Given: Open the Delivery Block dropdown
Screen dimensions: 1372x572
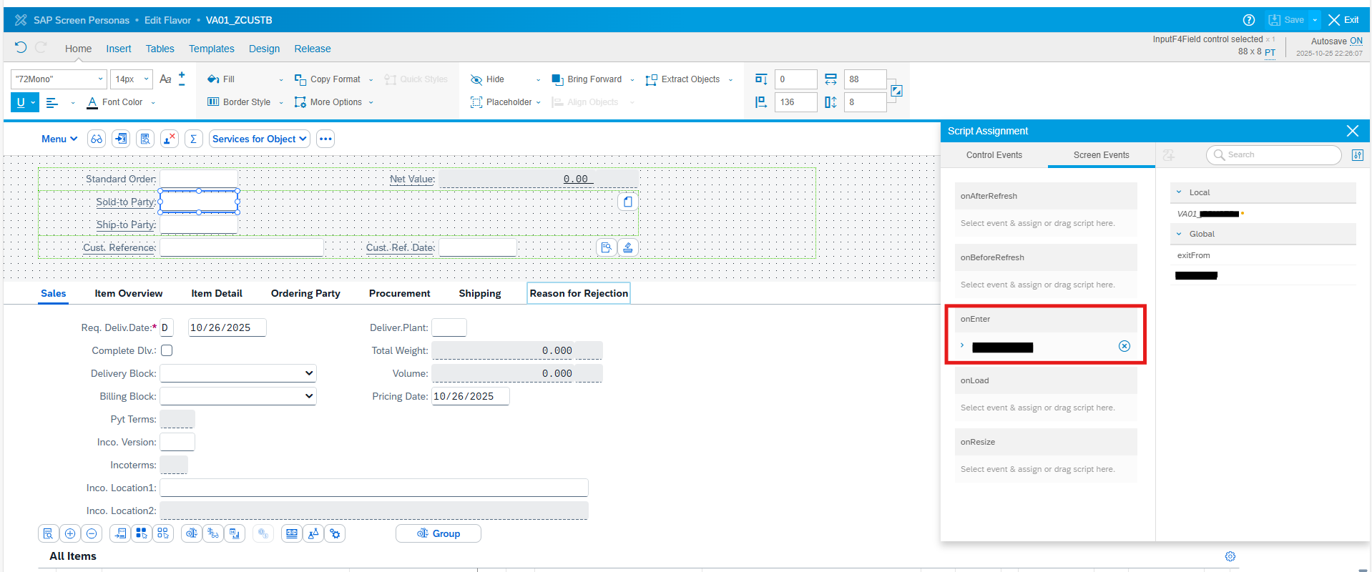Looking at the screenshot, I should 238,373.
